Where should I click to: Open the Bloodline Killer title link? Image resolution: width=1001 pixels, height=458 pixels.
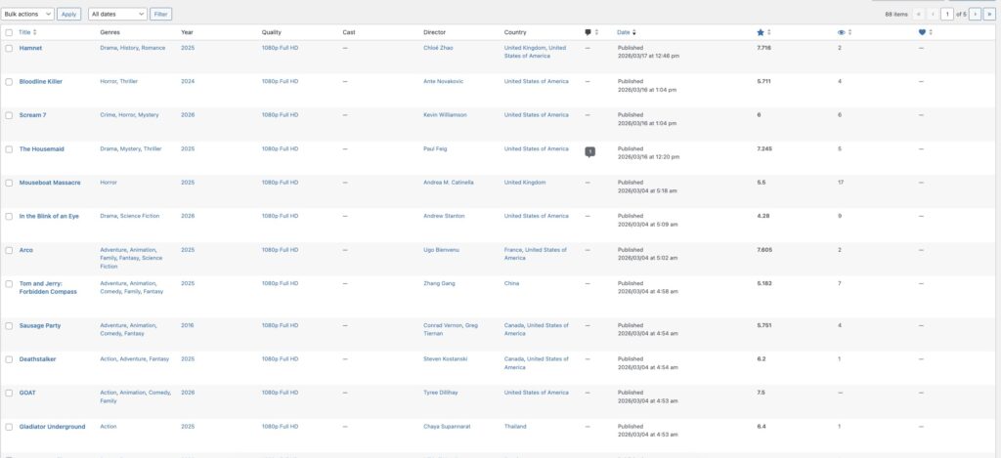41,82
